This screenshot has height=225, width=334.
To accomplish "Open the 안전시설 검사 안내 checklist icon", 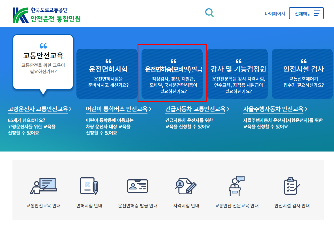I will point(290,186).
